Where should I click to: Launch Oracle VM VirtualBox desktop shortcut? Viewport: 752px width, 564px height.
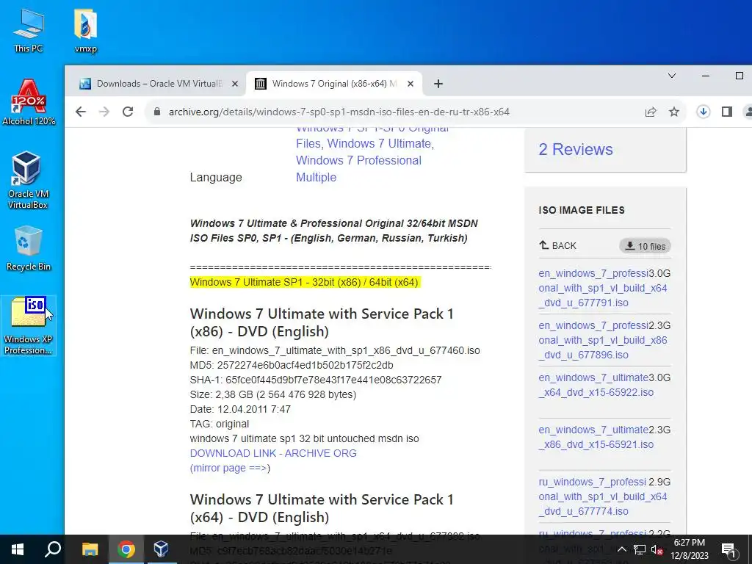pos(28,180)
